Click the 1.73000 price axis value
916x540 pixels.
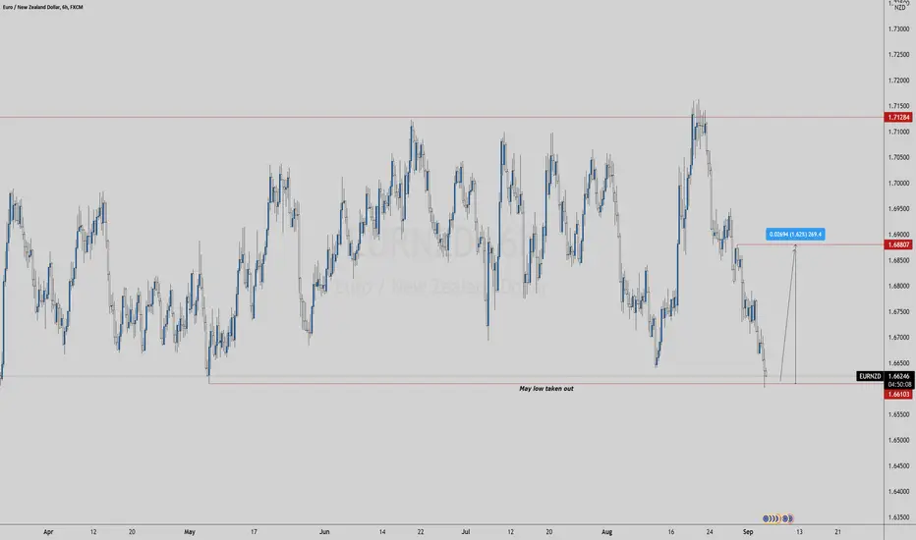point(898,28)
